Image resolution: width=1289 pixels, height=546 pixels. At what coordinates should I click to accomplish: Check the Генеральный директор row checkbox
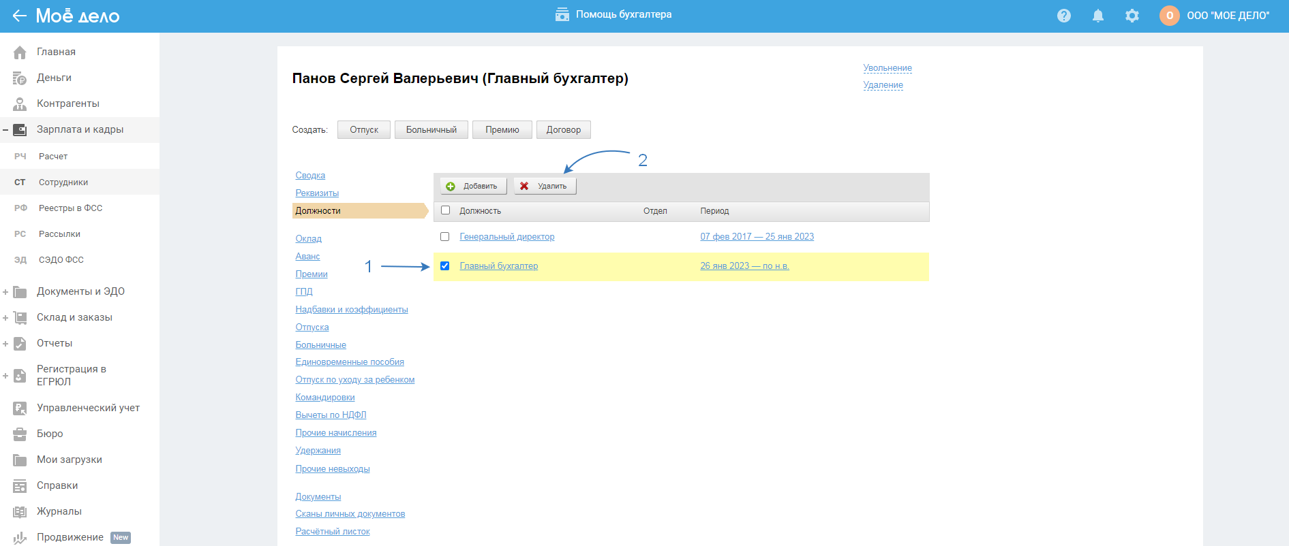point(445,237)
